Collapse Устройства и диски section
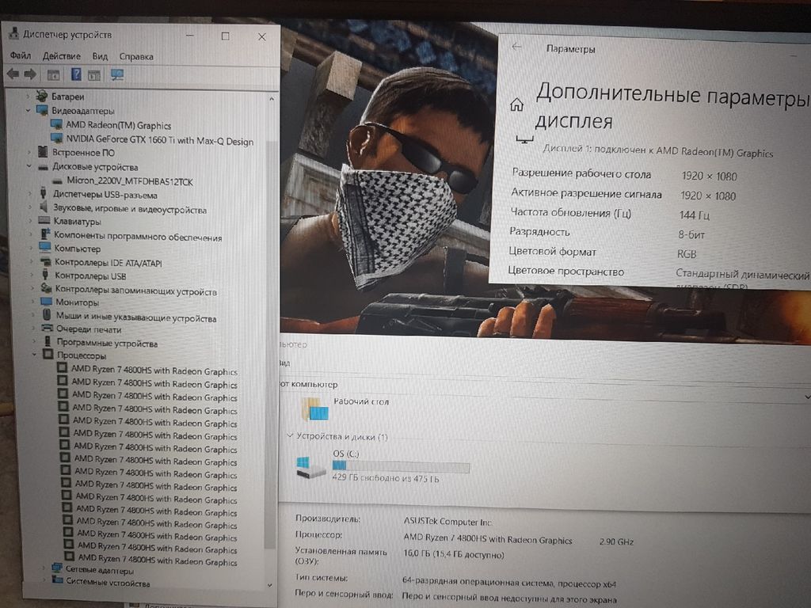Screen dimensions: 811x608 tap(290, 436)
